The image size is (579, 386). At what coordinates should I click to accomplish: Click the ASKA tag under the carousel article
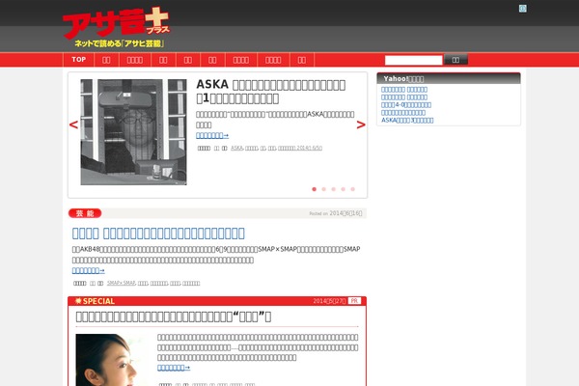(x=236, y=148)
